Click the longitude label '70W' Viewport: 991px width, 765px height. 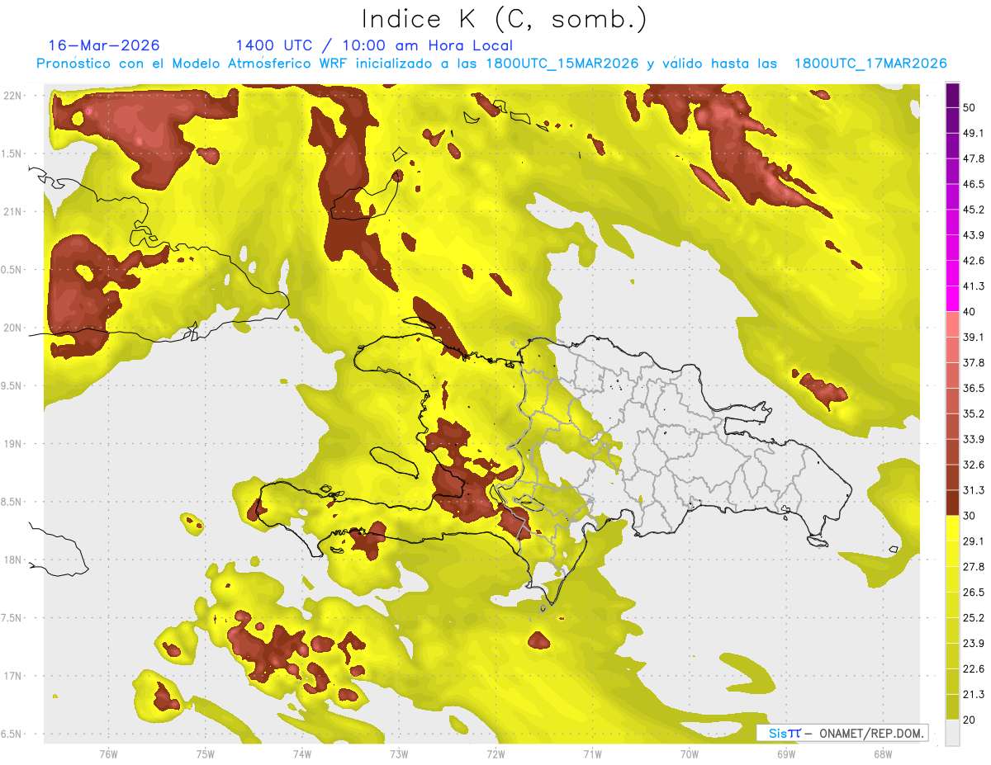tap(689, 753)
